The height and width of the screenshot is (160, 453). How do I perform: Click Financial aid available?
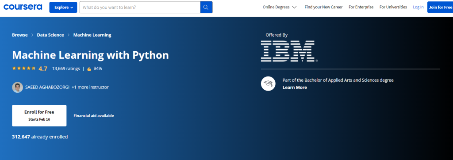point(94,116)
